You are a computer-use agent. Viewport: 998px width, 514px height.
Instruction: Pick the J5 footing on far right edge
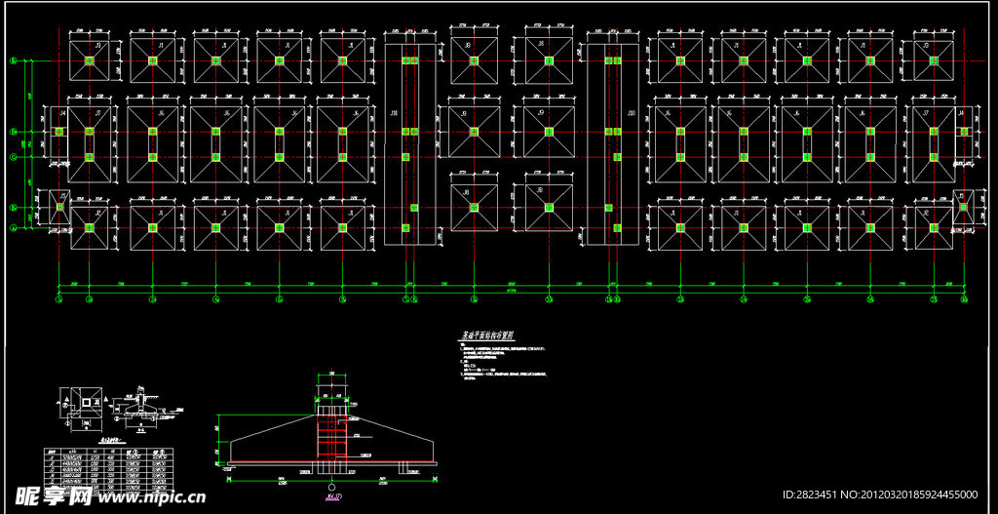tap(963, 207)
